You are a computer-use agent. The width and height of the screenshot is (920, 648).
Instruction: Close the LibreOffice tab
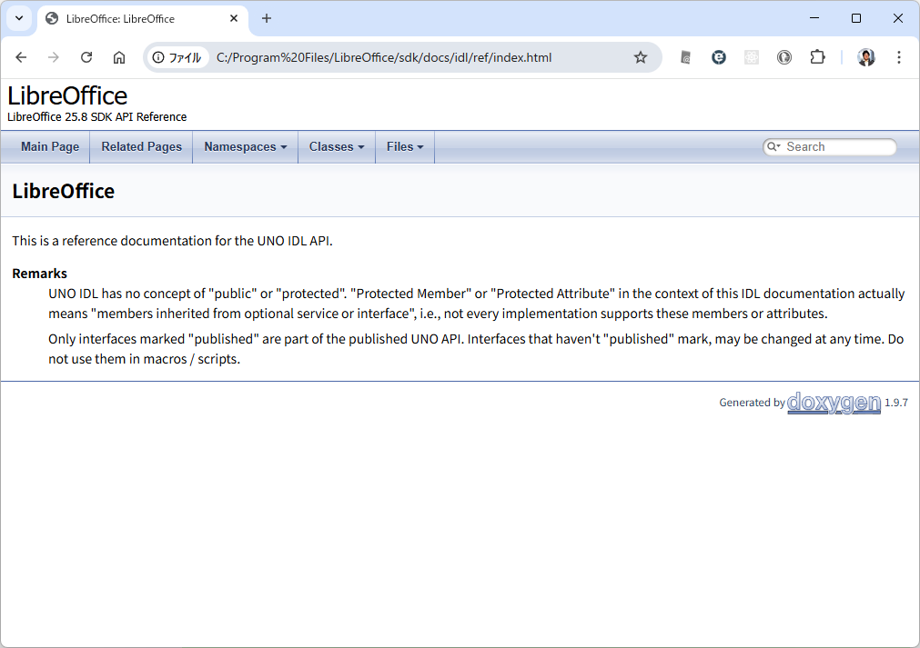point(235,18)
